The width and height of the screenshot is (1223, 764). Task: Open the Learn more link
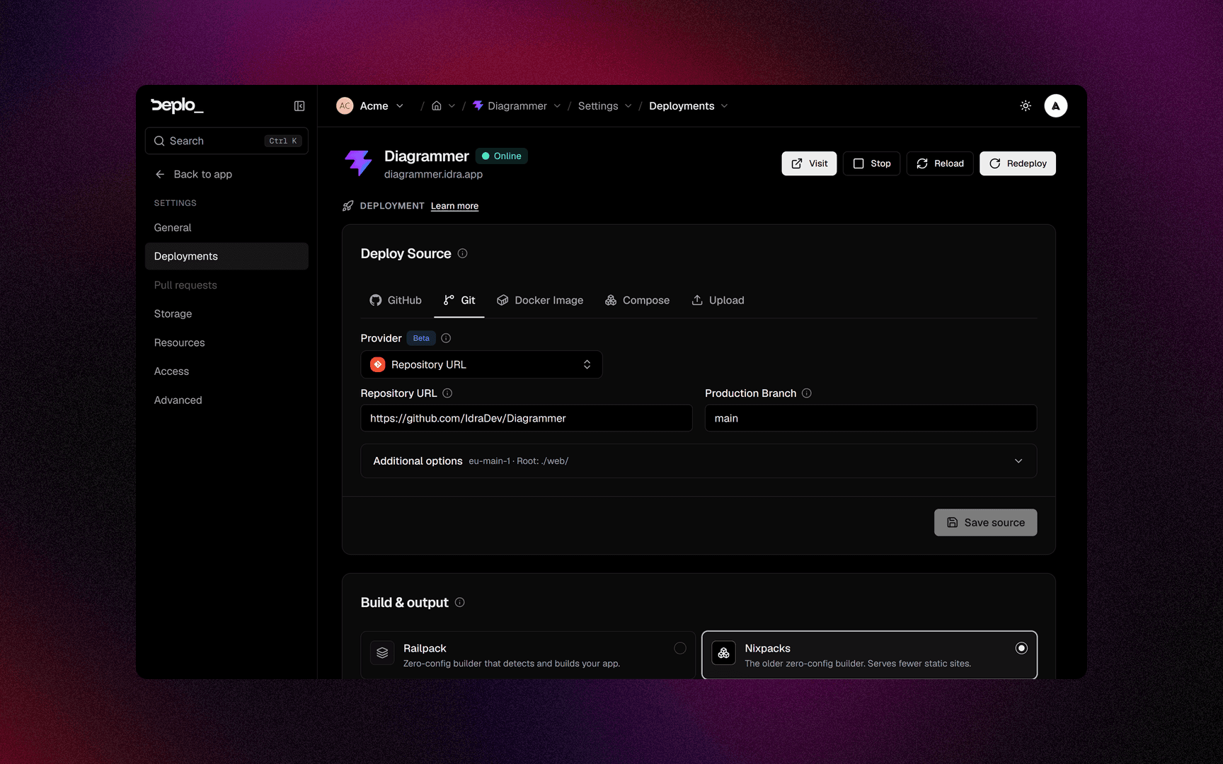pos(454,206)
